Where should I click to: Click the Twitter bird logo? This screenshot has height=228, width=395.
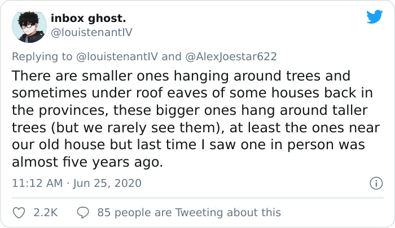374,17
